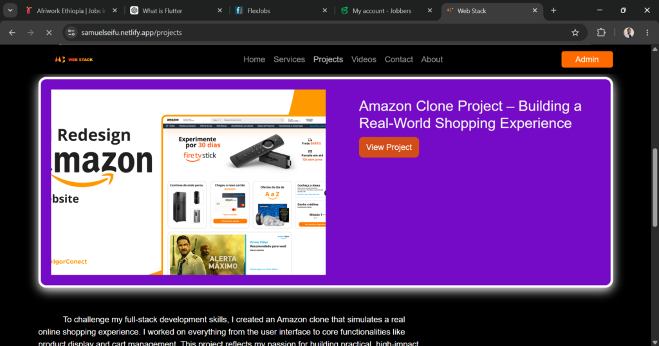The height and width of the screenshot is (346, 659).
Task: Close the FlexJobs tab
Action: (325, 10)
